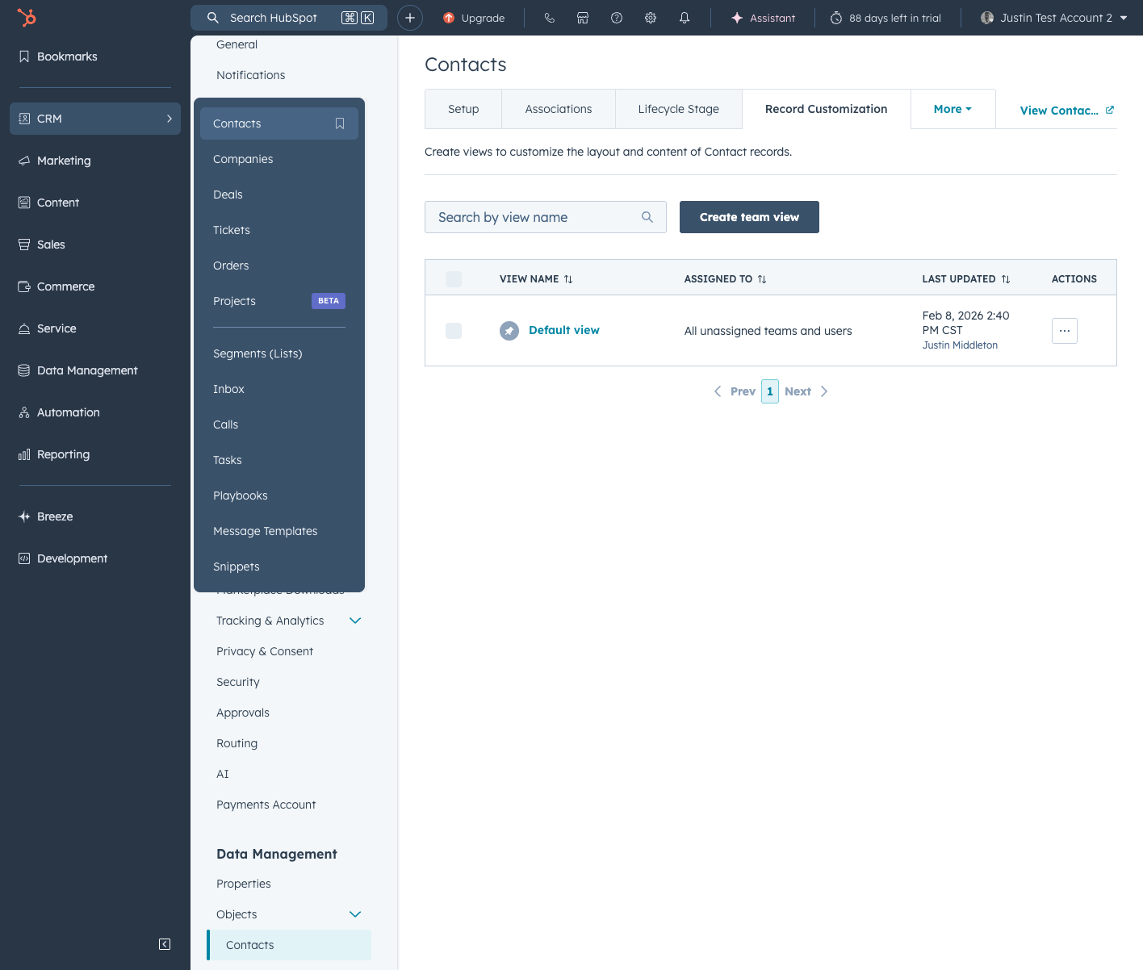Open the quick create plus button
1143x970 pixels.
410,18
